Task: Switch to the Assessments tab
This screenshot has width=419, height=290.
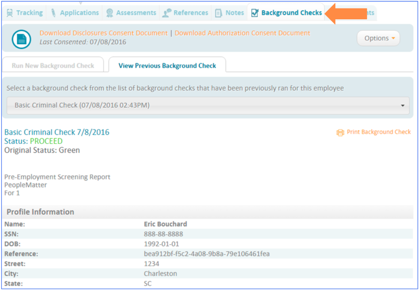Action: 131,12
